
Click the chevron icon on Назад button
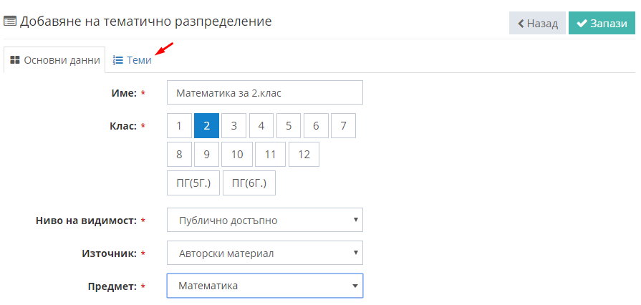coord(521,24)
